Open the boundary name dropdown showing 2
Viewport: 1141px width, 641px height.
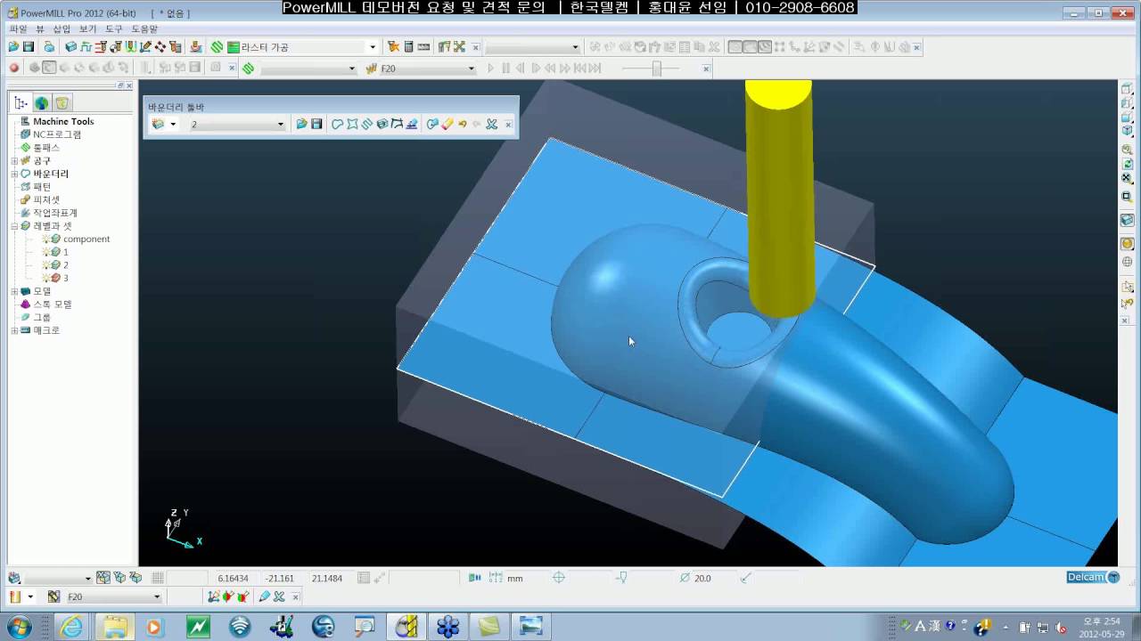click(281, 124)
